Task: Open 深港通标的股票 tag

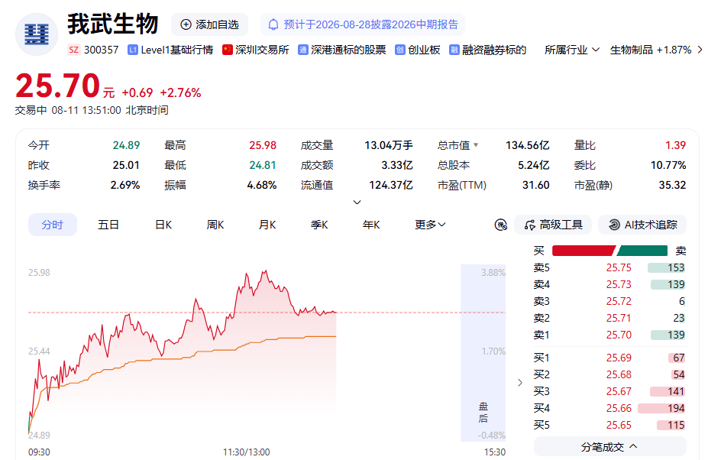Action: pyautogui.click(x=342, y=50)
